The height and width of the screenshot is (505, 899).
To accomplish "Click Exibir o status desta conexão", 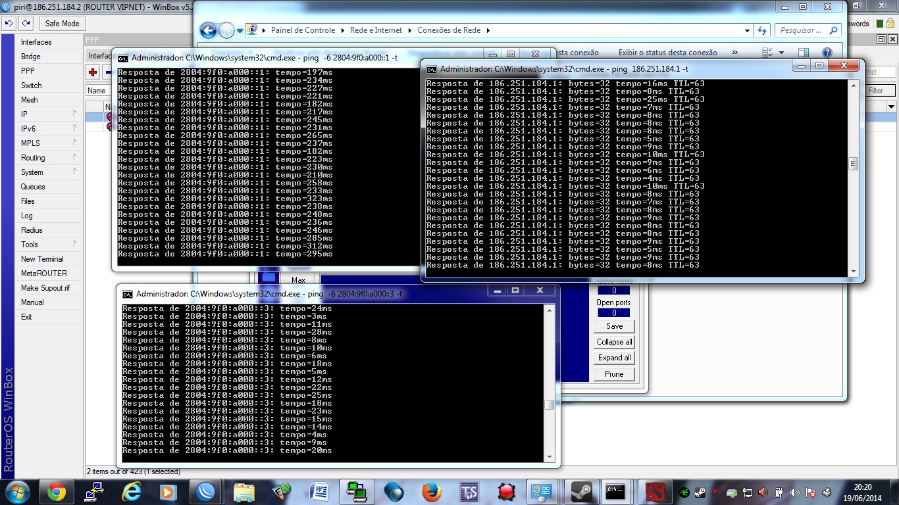I will tap(668, 53).
